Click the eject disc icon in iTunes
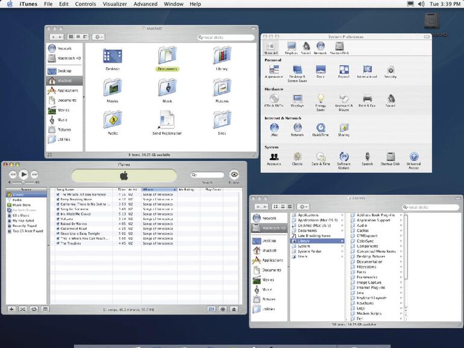Image resolution: width=464 pixels, height=348 pixels. point(234,309)
